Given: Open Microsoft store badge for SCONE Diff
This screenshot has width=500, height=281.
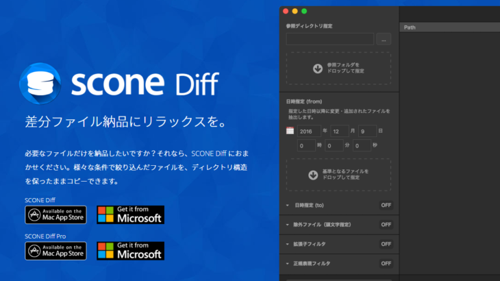Looking at the screenshot, I should point(130,215).
